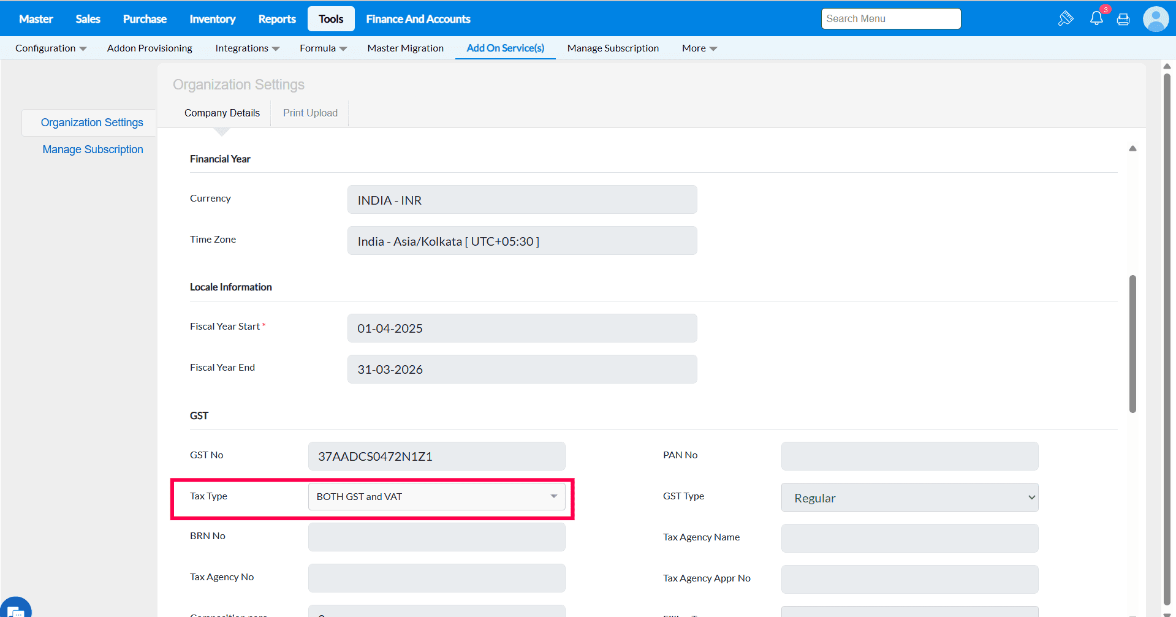Click the inner panel scrollbar thumb
The height and width of the screenshot is (617, 1176).
tap(1132, 344)
